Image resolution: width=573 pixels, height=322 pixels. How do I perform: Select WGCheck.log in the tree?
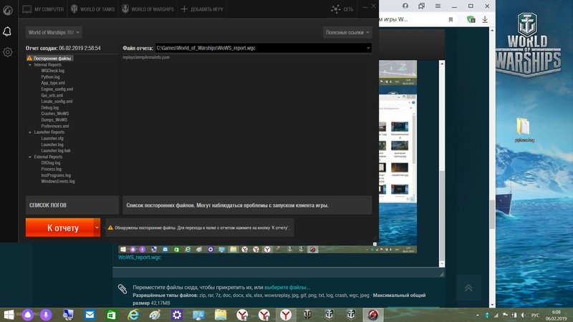(x=52, y=71)
